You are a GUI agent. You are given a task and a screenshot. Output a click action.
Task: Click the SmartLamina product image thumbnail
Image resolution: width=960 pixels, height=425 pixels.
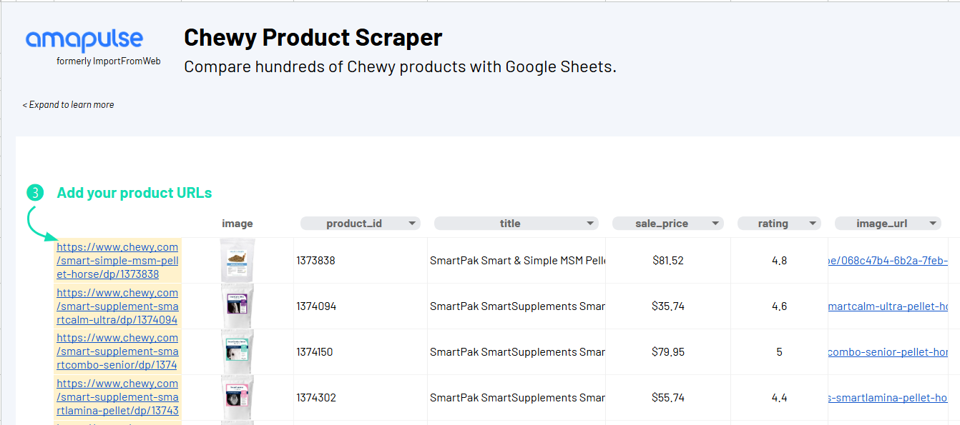coord(237,397)
